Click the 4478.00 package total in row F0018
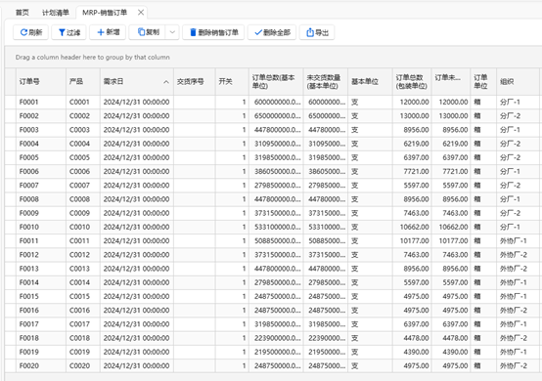Viewport: 542px width, 381px height. (x=412, y=338)
